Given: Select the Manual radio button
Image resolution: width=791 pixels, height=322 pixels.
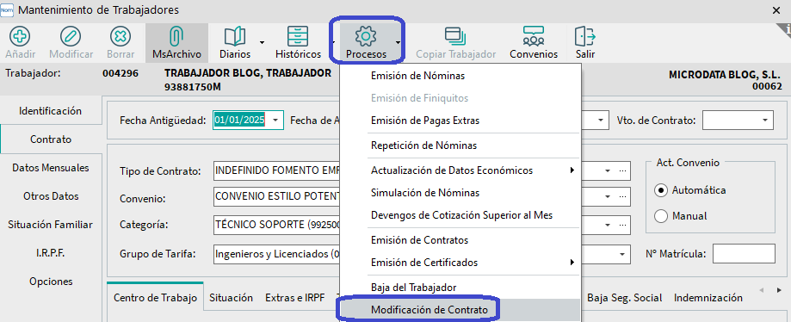Looking at the screenshot, I should point(661,216).
